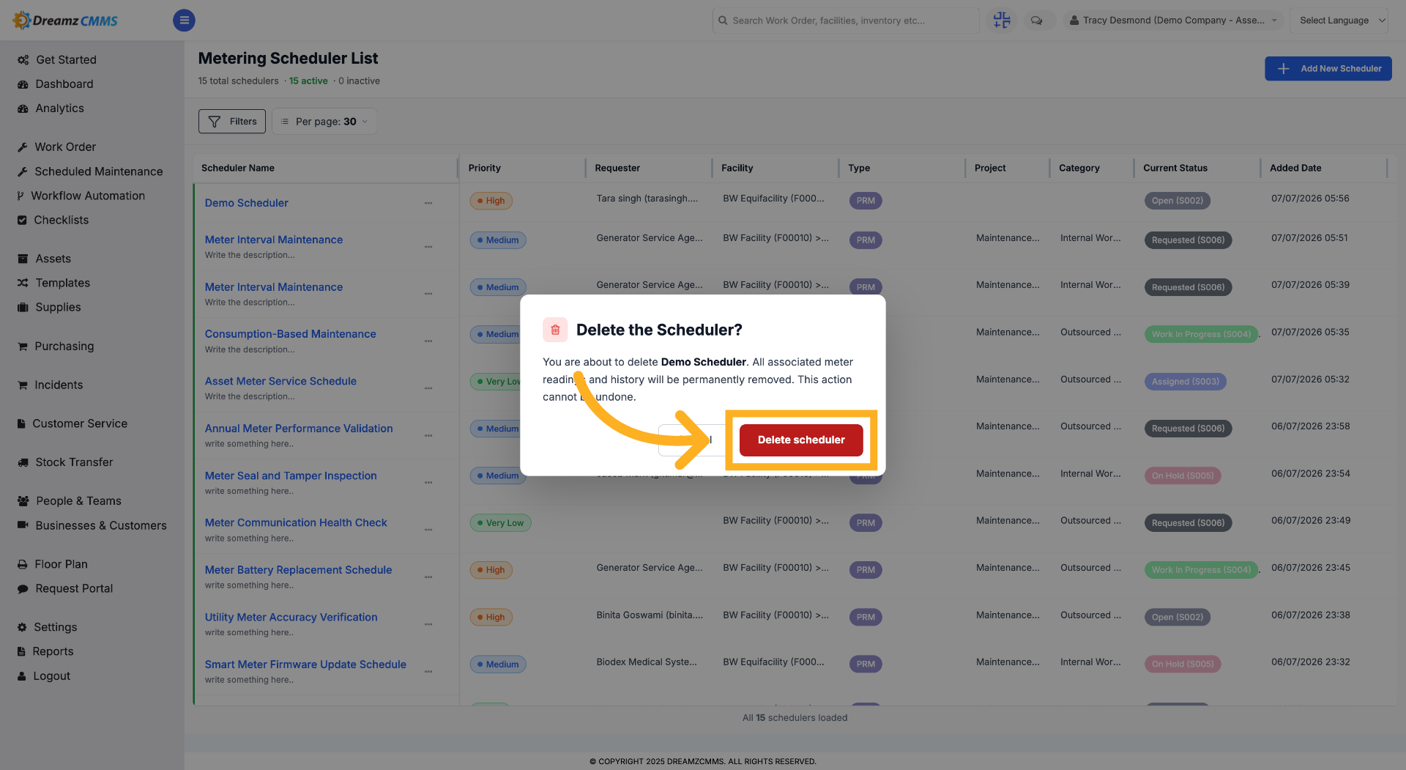Open Work Order in sidebar

click(65, 147)
